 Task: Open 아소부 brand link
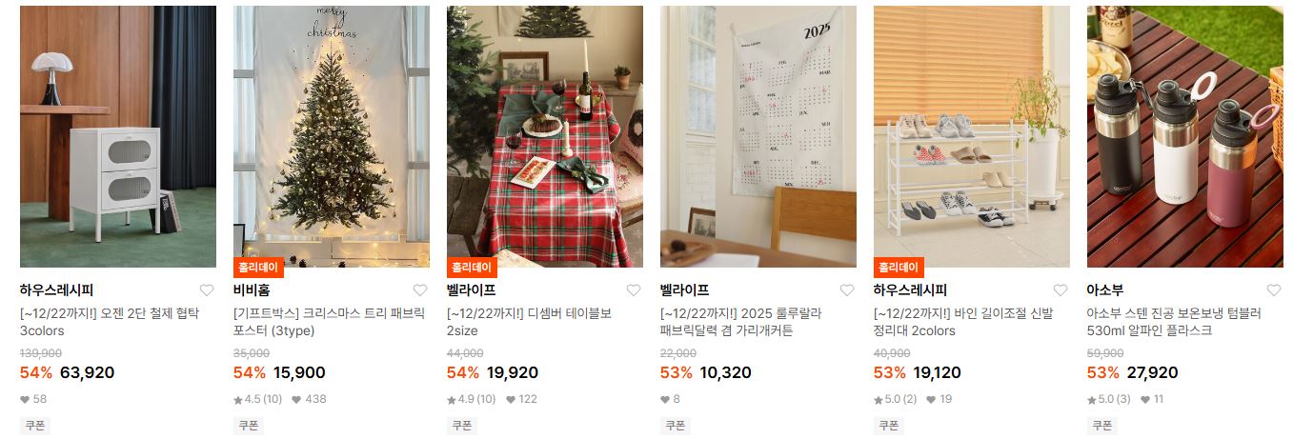point(1105,290)
